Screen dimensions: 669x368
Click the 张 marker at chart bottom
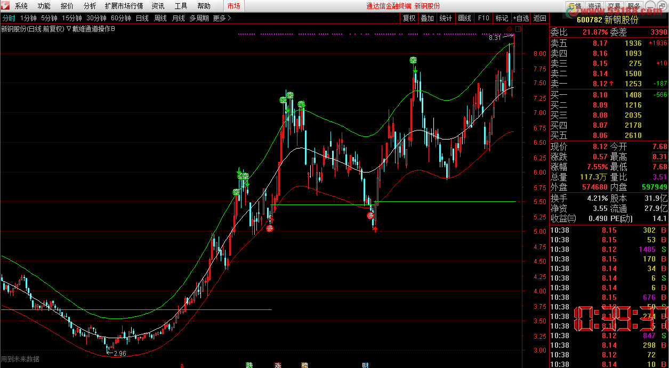pos(278,365)
